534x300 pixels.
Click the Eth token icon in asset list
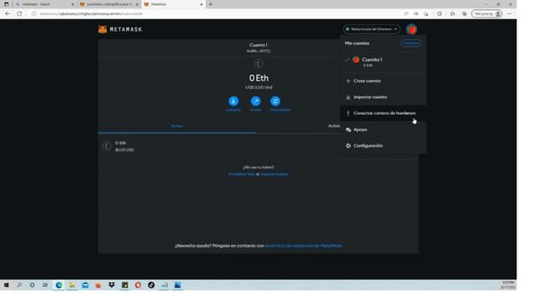pyautogui.click(x=106, y=147)
